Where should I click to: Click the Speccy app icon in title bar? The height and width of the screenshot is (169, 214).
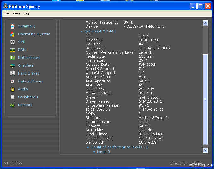click(5, 6)
